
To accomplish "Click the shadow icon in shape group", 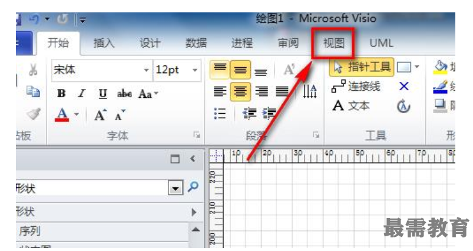I will click(440, 106).
